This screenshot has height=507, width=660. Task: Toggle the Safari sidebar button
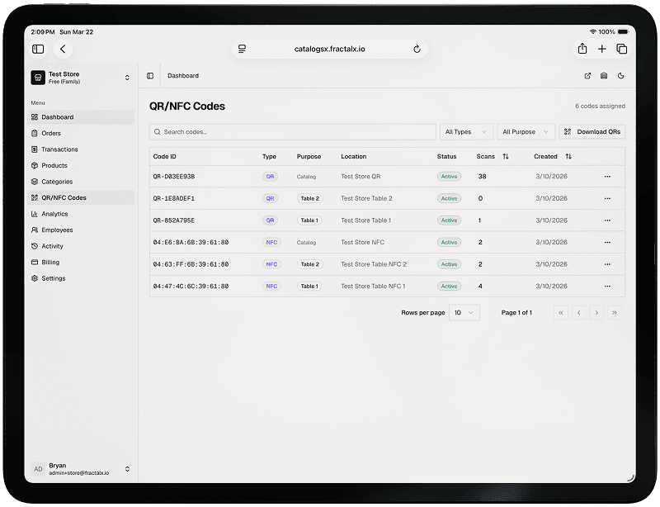pyautogui.click(x=38, y=49)
